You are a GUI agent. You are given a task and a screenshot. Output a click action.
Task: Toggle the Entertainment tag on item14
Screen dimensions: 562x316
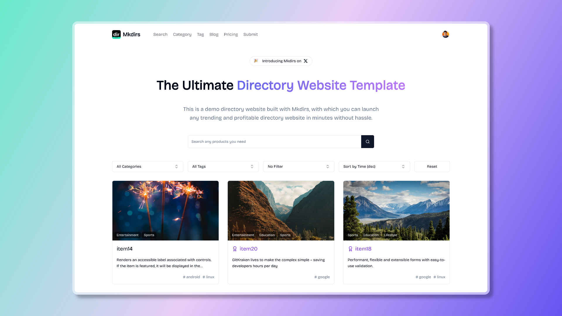127,235
